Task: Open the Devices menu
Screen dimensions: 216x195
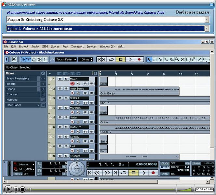Action: click(x=91, y=46)
